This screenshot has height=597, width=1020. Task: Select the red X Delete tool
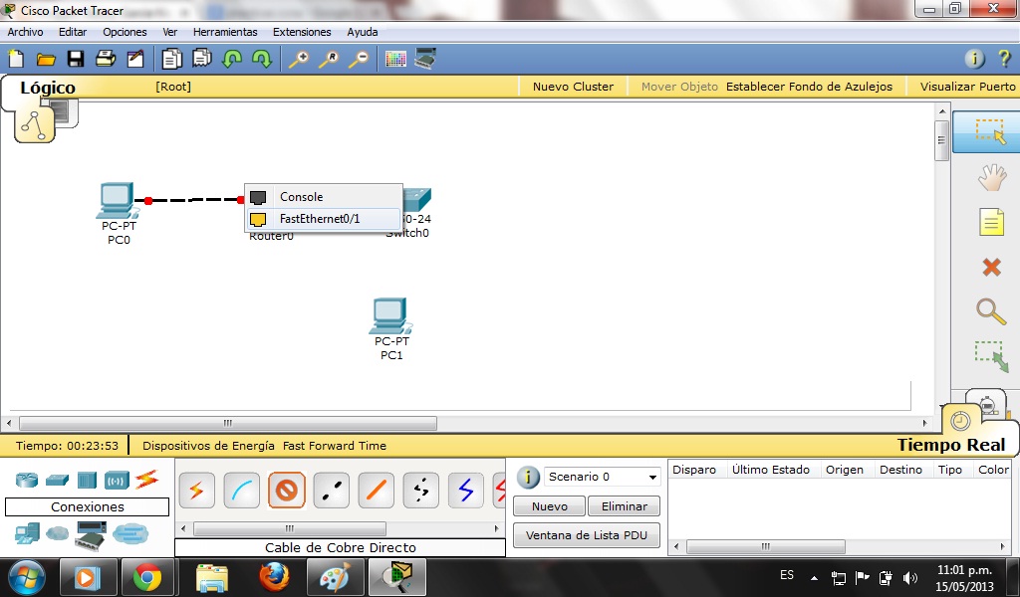pos(991,267)
